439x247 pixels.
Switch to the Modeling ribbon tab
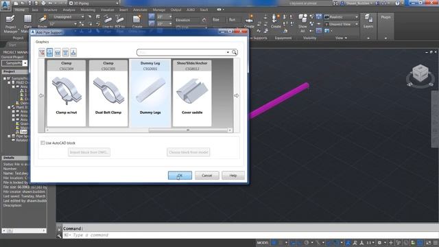tap(88, 10)
